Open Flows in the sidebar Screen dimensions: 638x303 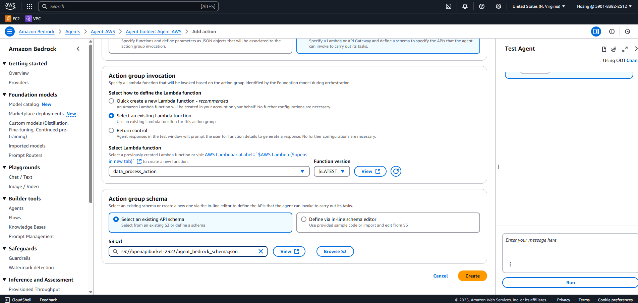point(15,218)
